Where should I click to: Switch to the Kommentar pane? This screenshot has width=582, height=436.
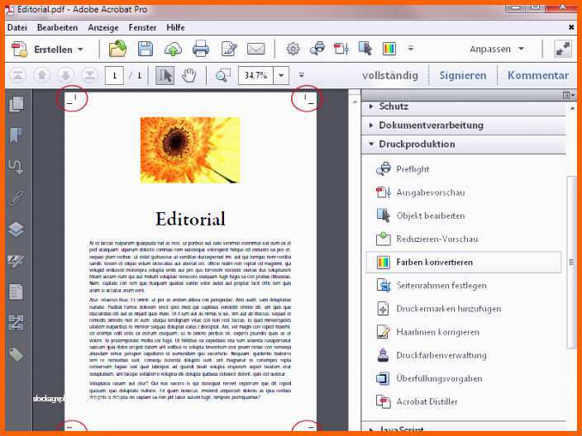click(537, 75)
